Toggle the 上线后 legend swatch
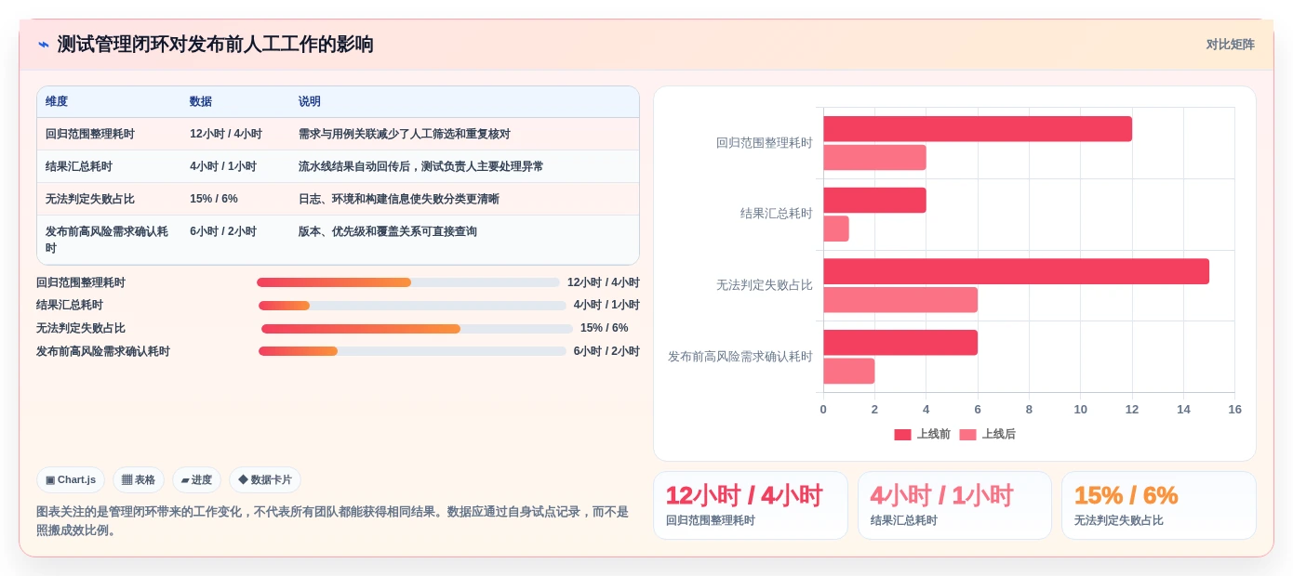The image size is (1293, 576). (967, 435)
